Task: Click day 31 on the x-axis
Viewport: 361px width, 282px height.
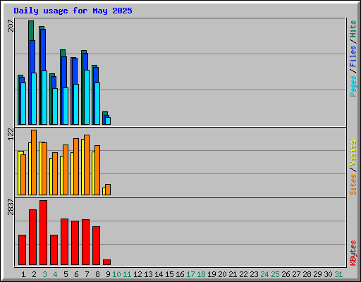Action: click(338, 274)
